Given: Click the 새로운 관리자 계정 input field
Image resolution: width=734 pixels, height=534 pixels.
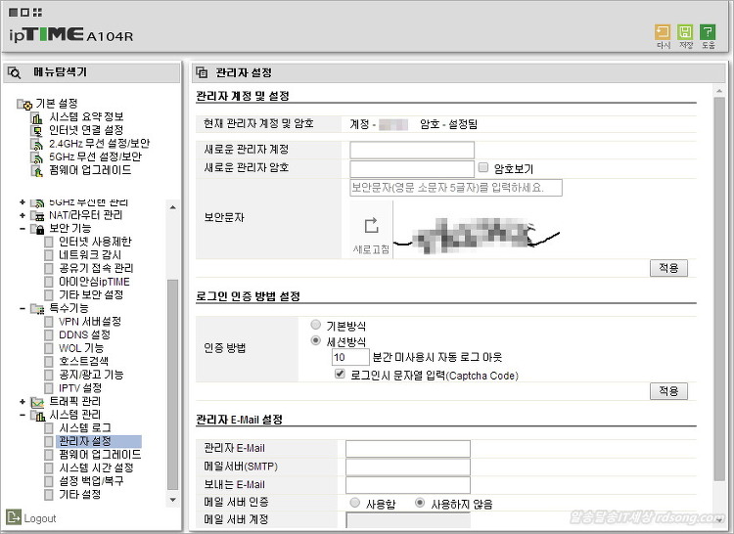Looking at the screenshot, I should tap(411, 150).
